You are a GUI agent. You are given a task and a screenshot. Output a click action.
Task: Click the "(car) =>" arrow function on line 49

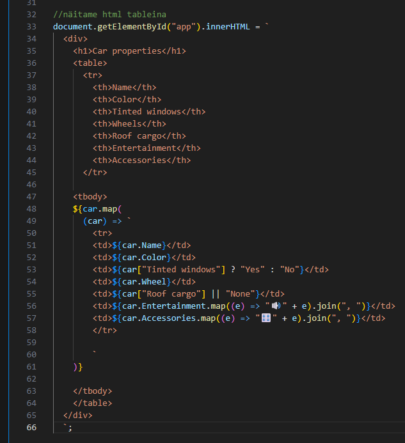102,221
